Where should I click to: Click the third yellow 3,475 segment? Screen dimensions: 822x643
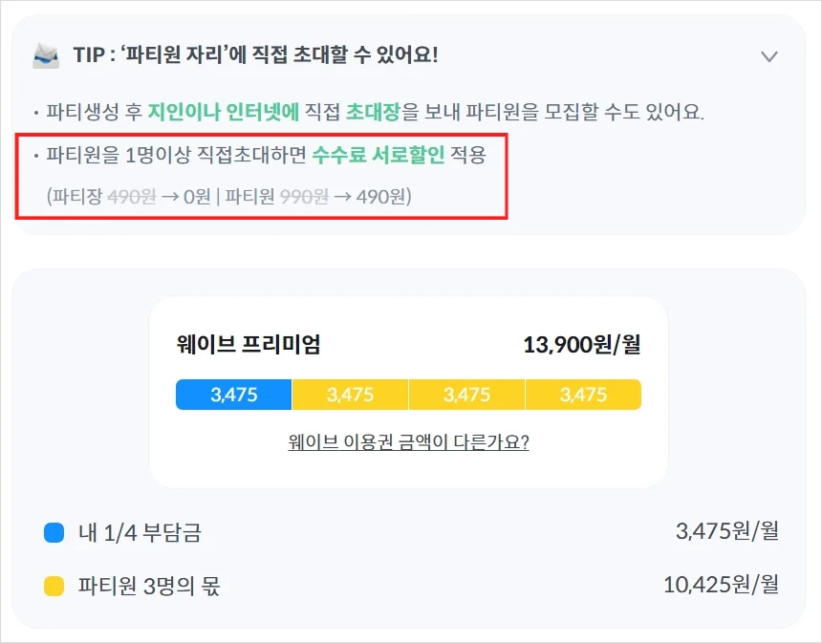point(465,394)
